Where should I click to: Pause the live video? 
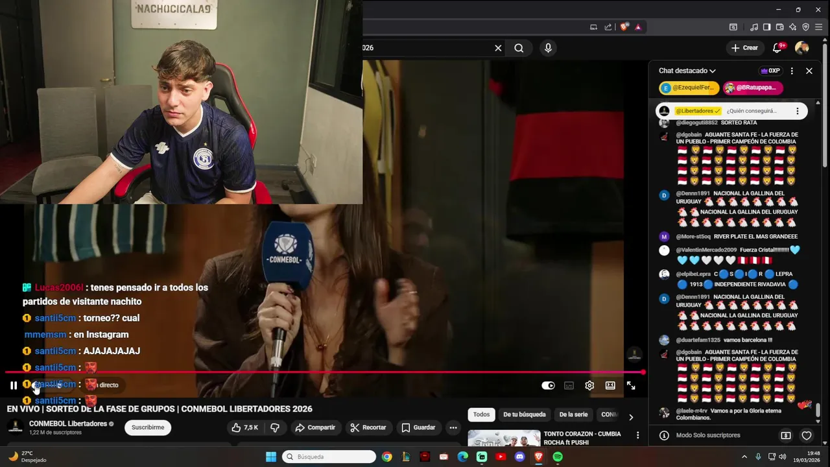(x=13, y=385)
